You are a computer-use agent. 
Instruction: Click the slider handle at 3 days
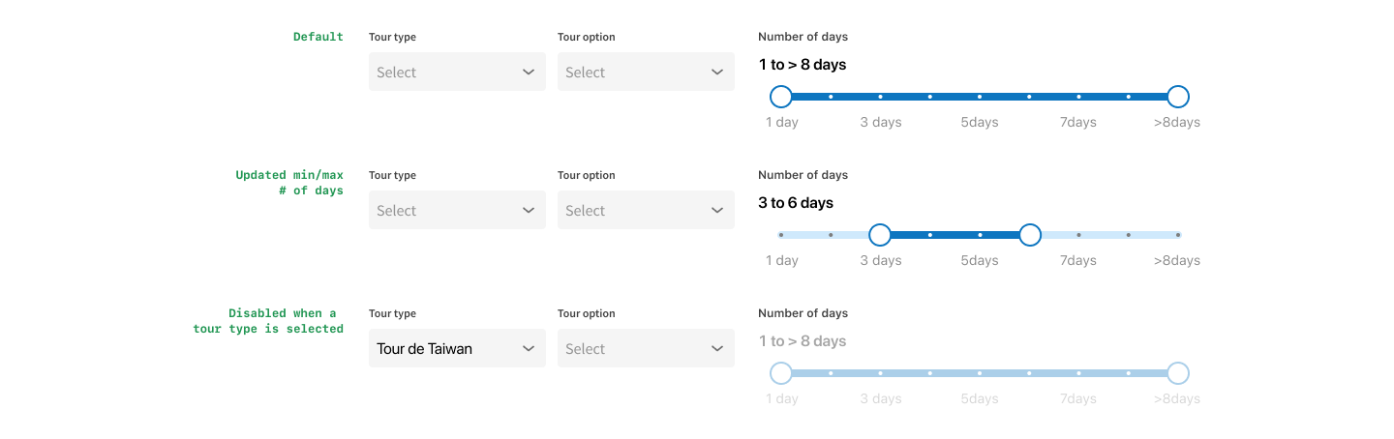click(x=880, y=235)
